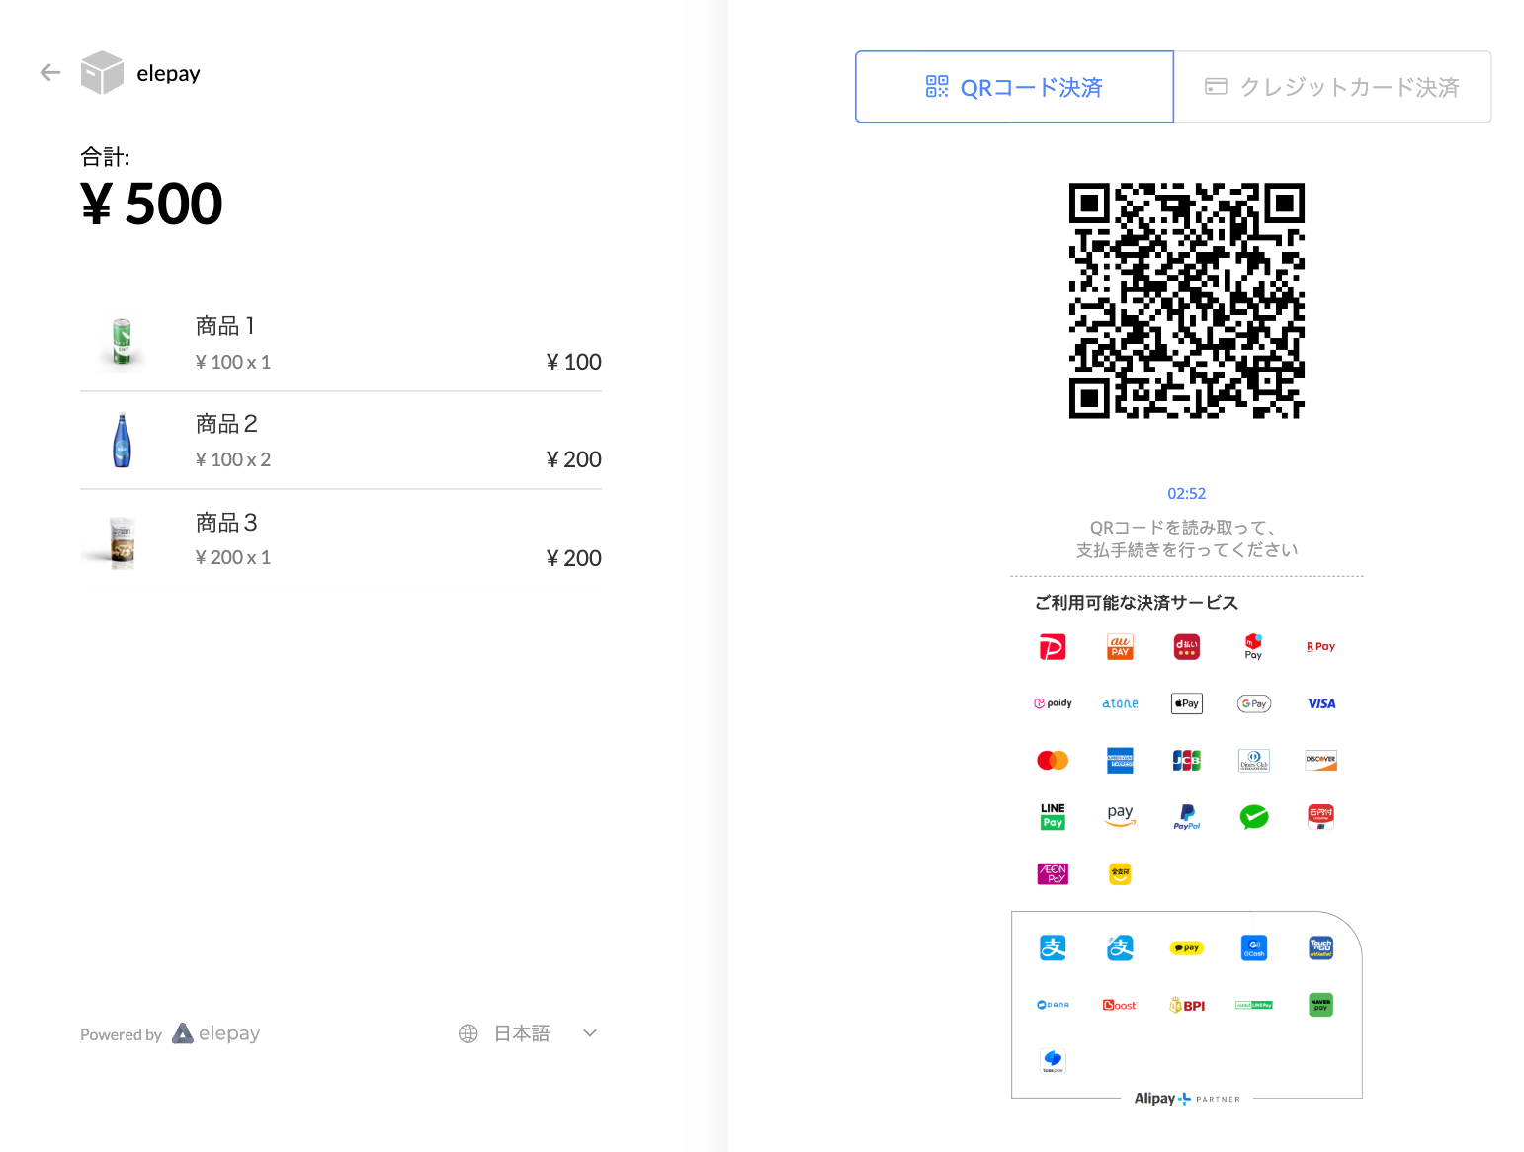Click the payment QR code image

[x=1187, y=300]
